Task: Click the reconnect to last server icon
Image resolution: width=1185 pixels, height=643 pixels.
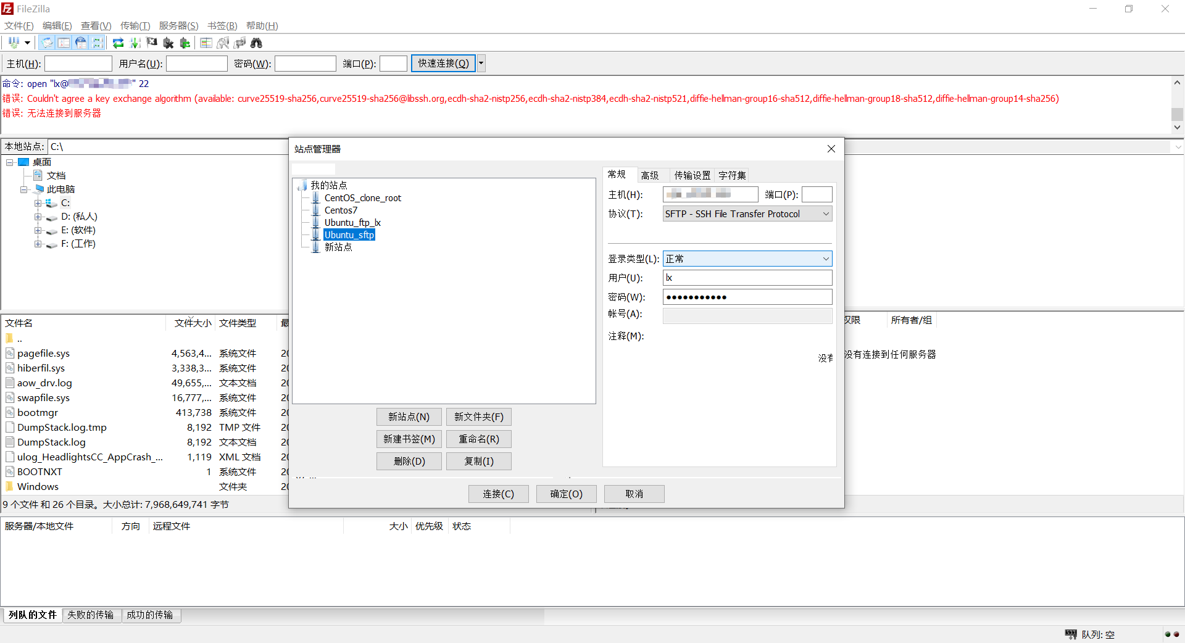Action: coord(185,43)
